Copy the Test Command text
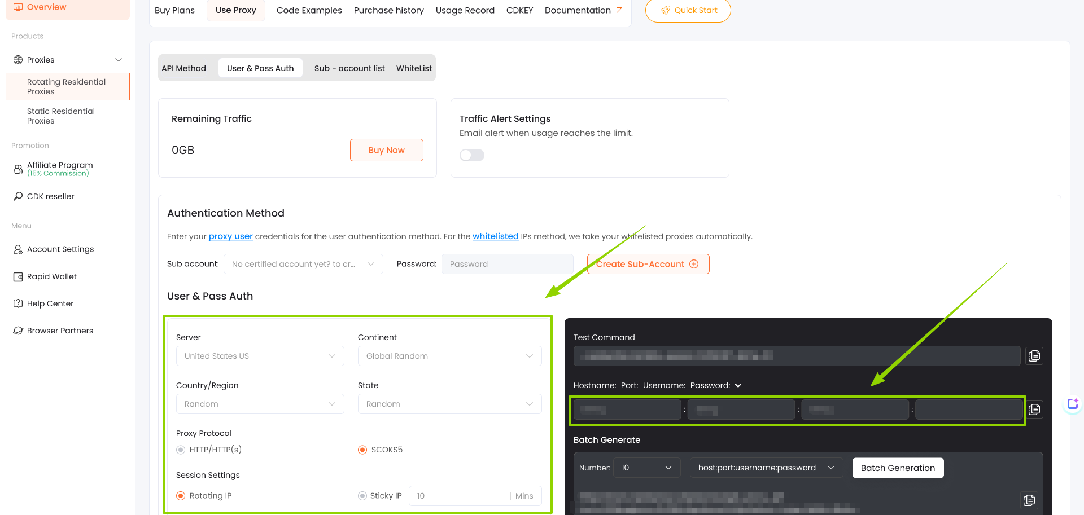The height and width of the screenshot is (515, 1084). coord(1034,356)
